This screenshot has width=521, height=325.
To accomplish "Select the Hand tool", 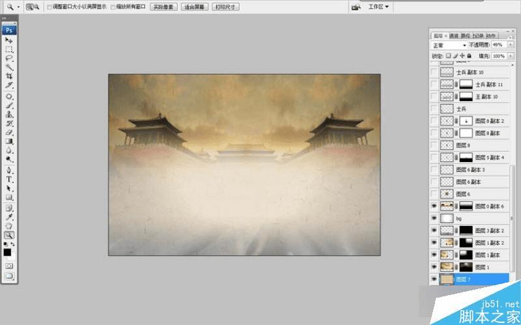I will coord(9,226).
